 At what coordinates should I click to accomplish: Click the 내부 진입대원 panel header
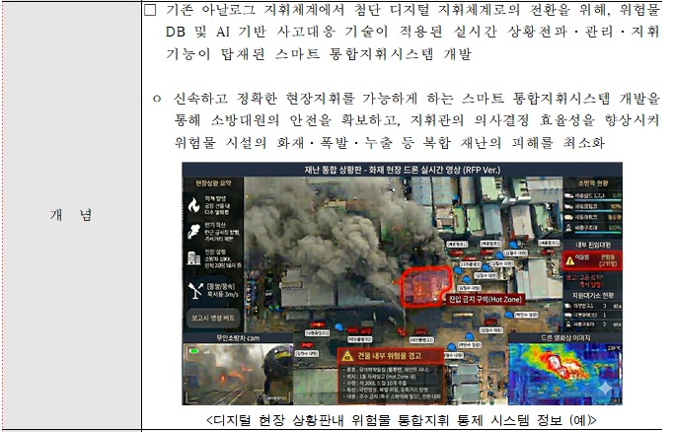point(593,245)
